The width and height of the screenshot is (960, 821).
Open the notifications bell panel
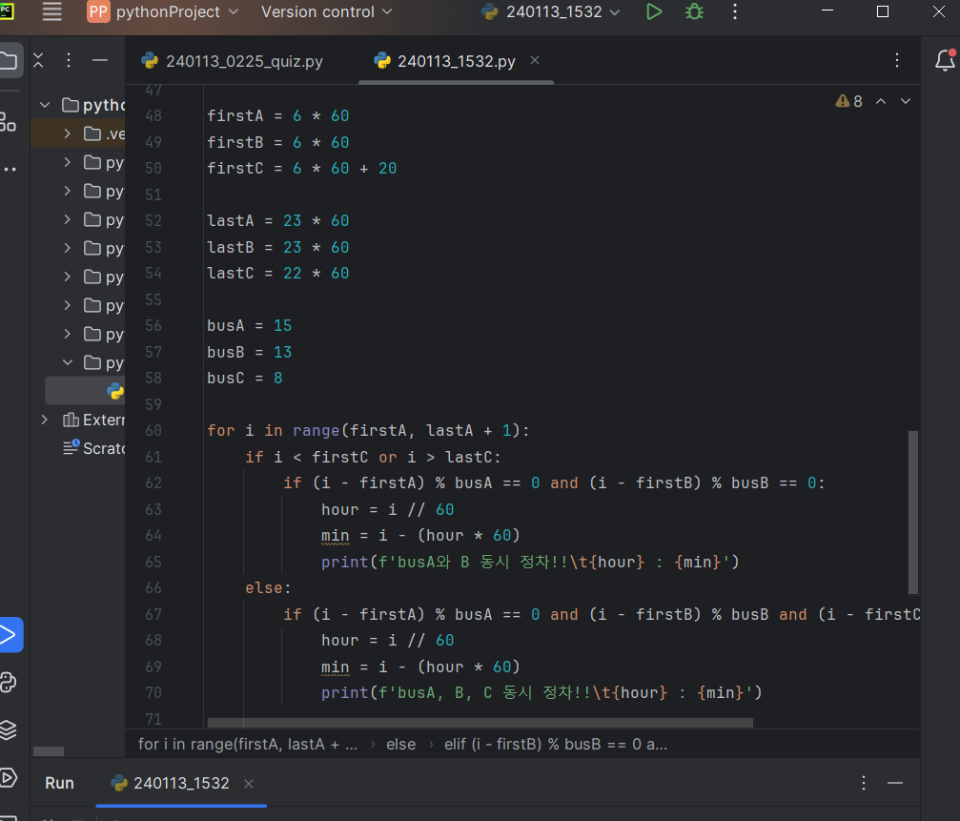coord(945,60)
